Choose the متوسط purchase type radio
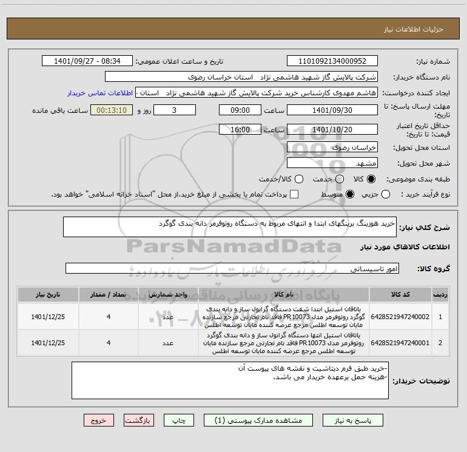Image resolution: width=467 pixels, height=452 pixels. pyautogui.click(x=350, y=194)
